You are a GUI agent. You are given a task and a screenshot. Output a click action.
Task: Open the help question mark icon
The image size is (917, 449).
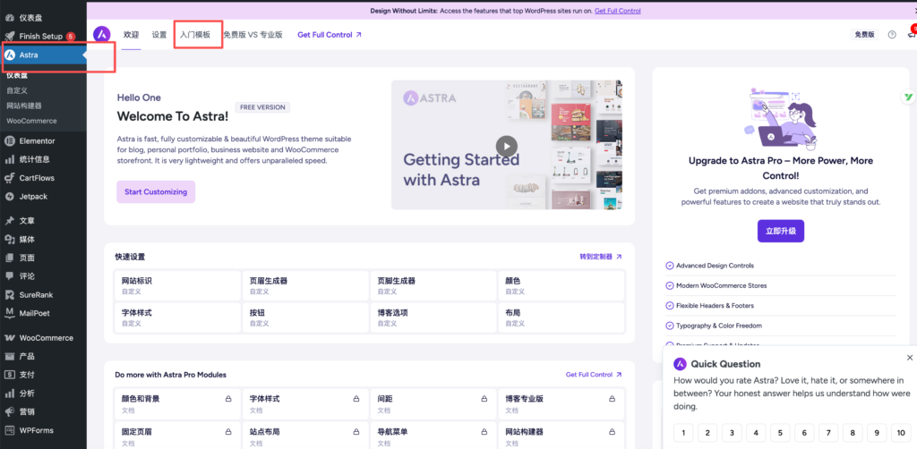891,35
